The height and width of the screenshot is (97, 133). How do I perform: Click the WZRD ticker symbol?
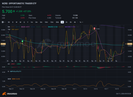point(5,4)
